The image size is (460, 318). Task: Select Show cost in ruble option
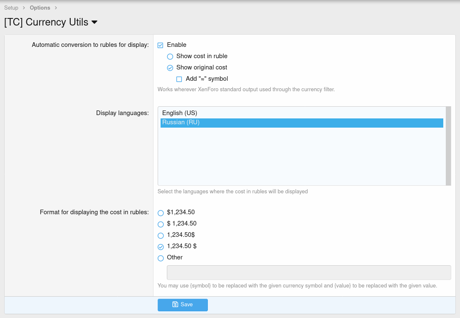[170, 56]
